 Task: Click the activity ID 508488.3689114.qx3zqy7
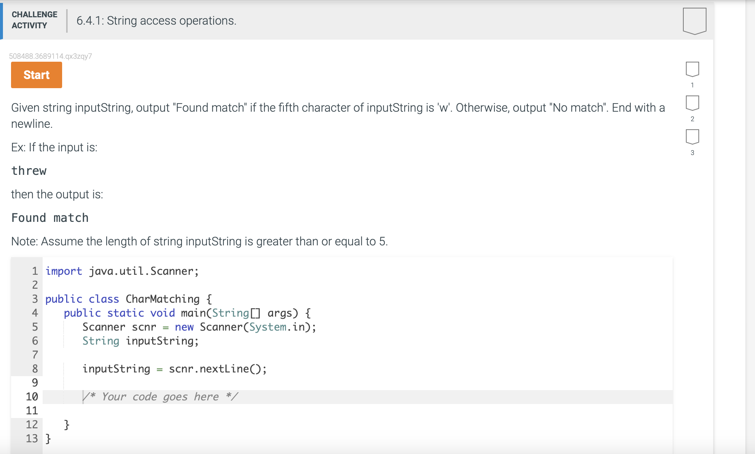[50, 56]
